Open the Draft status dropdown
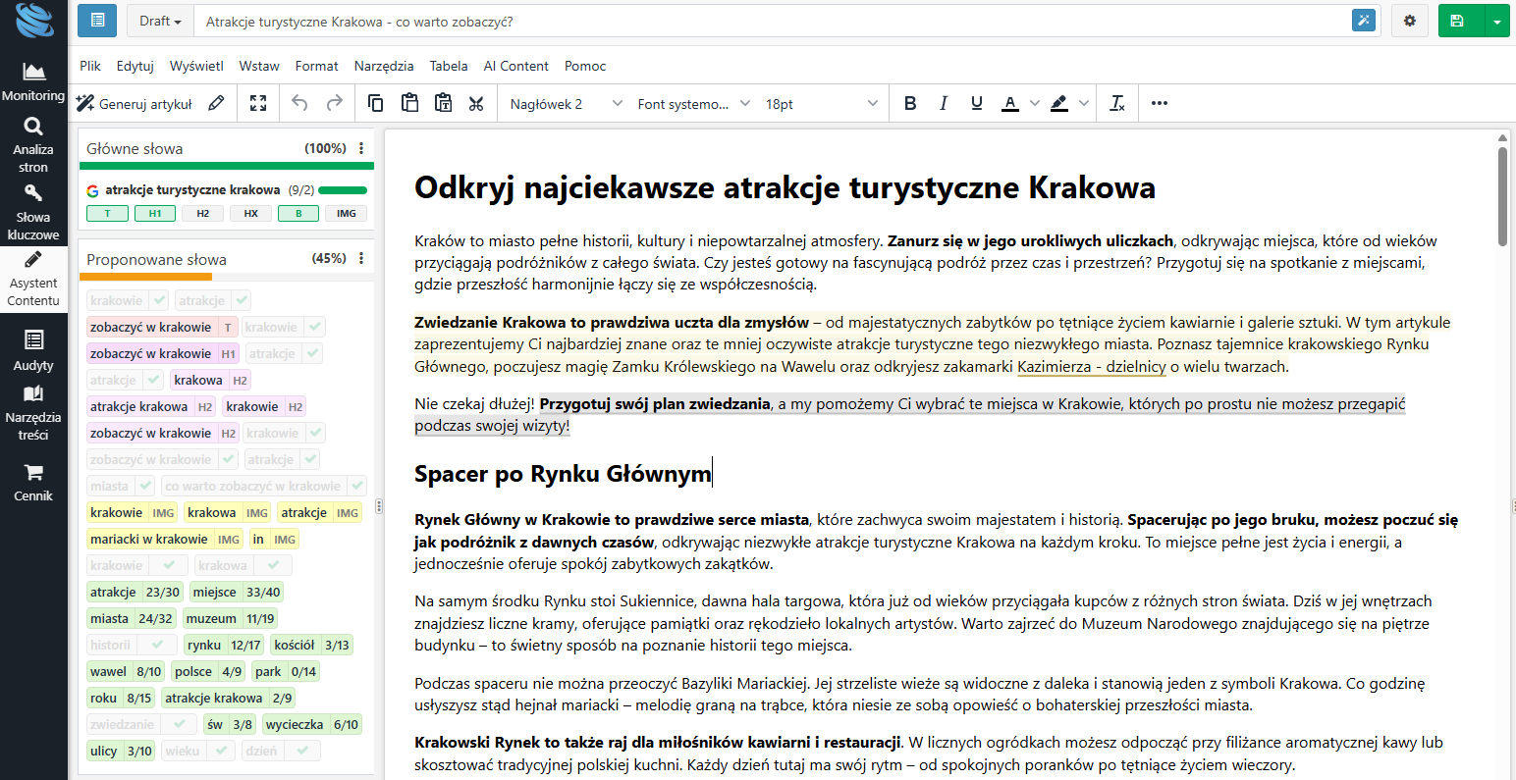Screen dimensions: 1516x780 pyautogui.click(x=160, y=21)
